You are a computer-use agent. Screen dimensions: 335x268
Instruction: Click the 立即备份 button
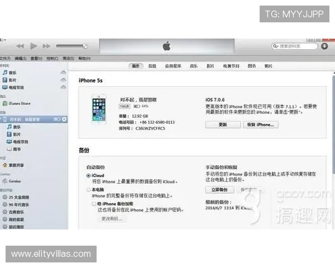click(x=219, y=190)
